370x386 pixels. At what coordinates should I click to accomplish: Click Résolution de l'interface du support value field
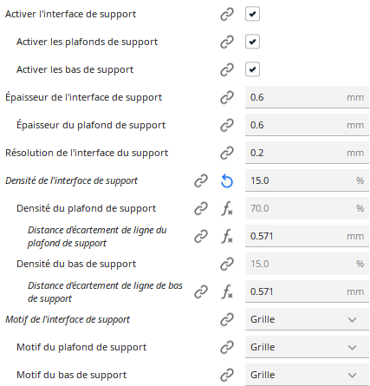coord(307,153)
